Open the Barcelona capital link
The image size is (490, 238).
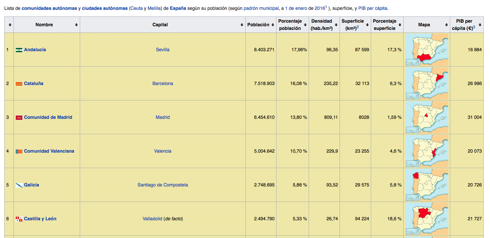pyautogui.click(x=163, y=84)
